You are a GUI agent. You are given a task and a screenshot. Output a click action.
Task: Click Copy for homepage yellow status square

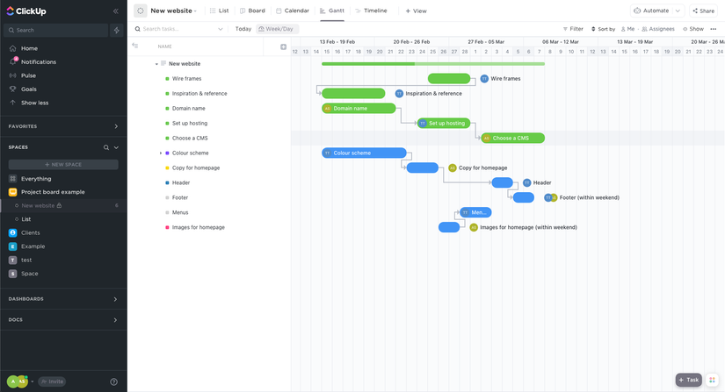pos(167,168)
